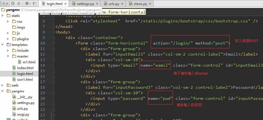
Task: Close the settings.py tab
Action: (x=97, y=4)
